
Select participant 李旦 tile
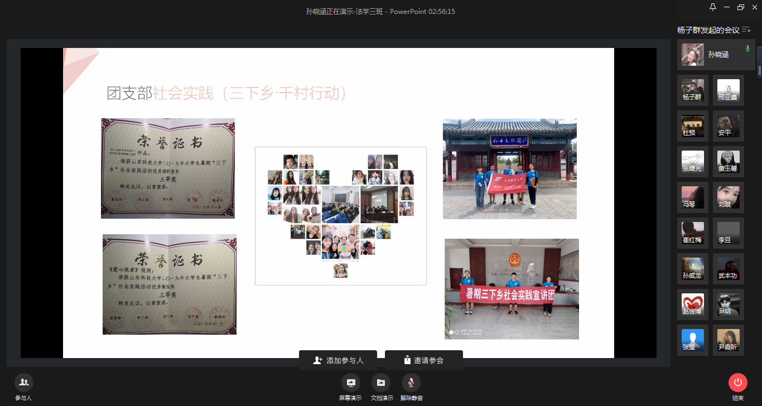[x=728, y=233]
